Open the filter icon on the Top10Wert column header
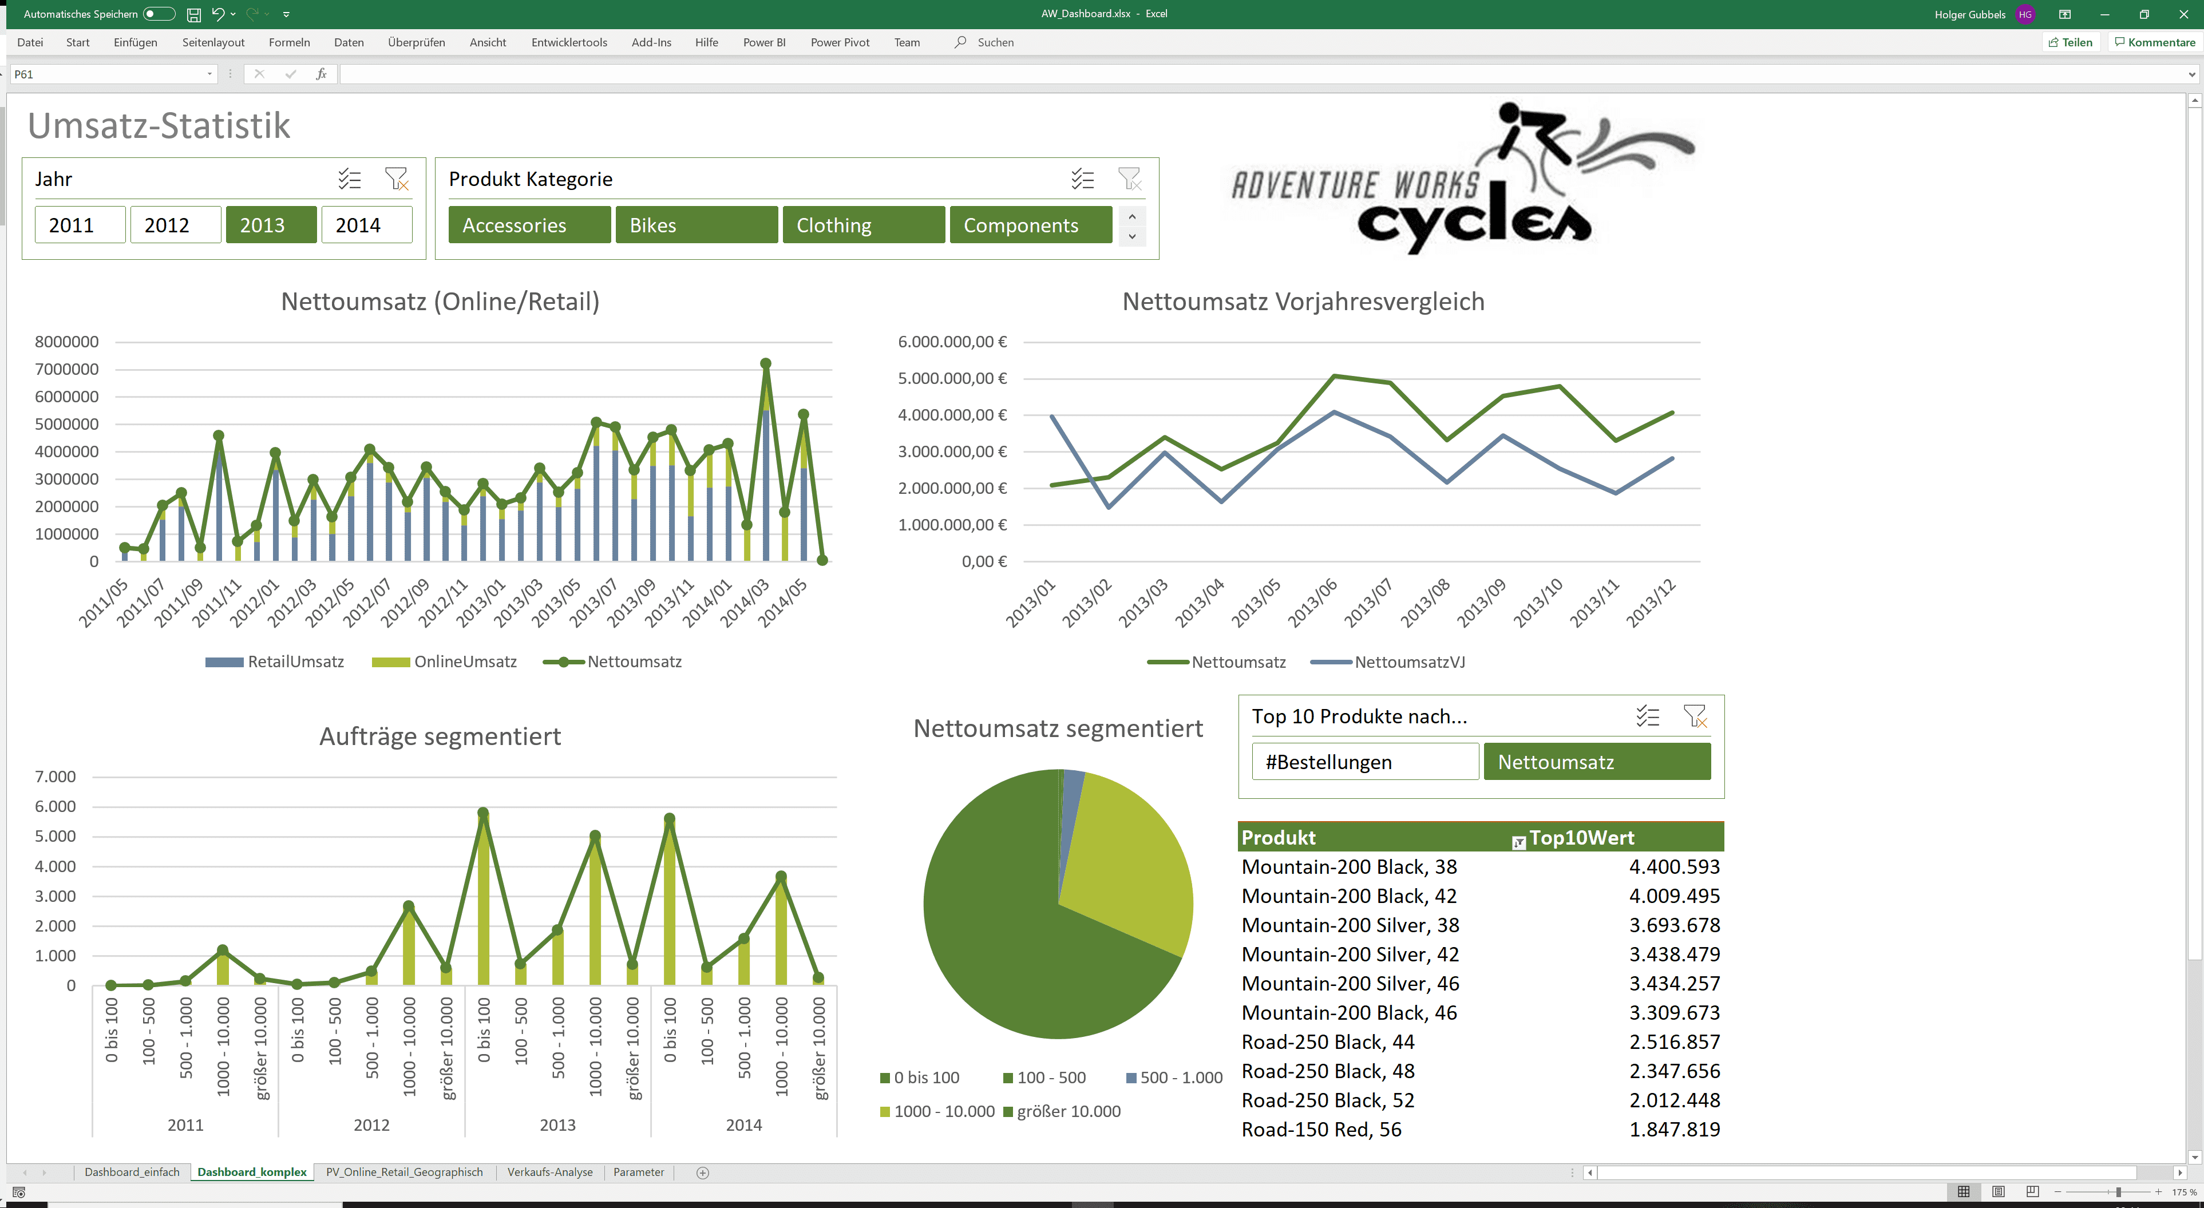This screenshot has width=2204, height=1208. click(1519, 843)
